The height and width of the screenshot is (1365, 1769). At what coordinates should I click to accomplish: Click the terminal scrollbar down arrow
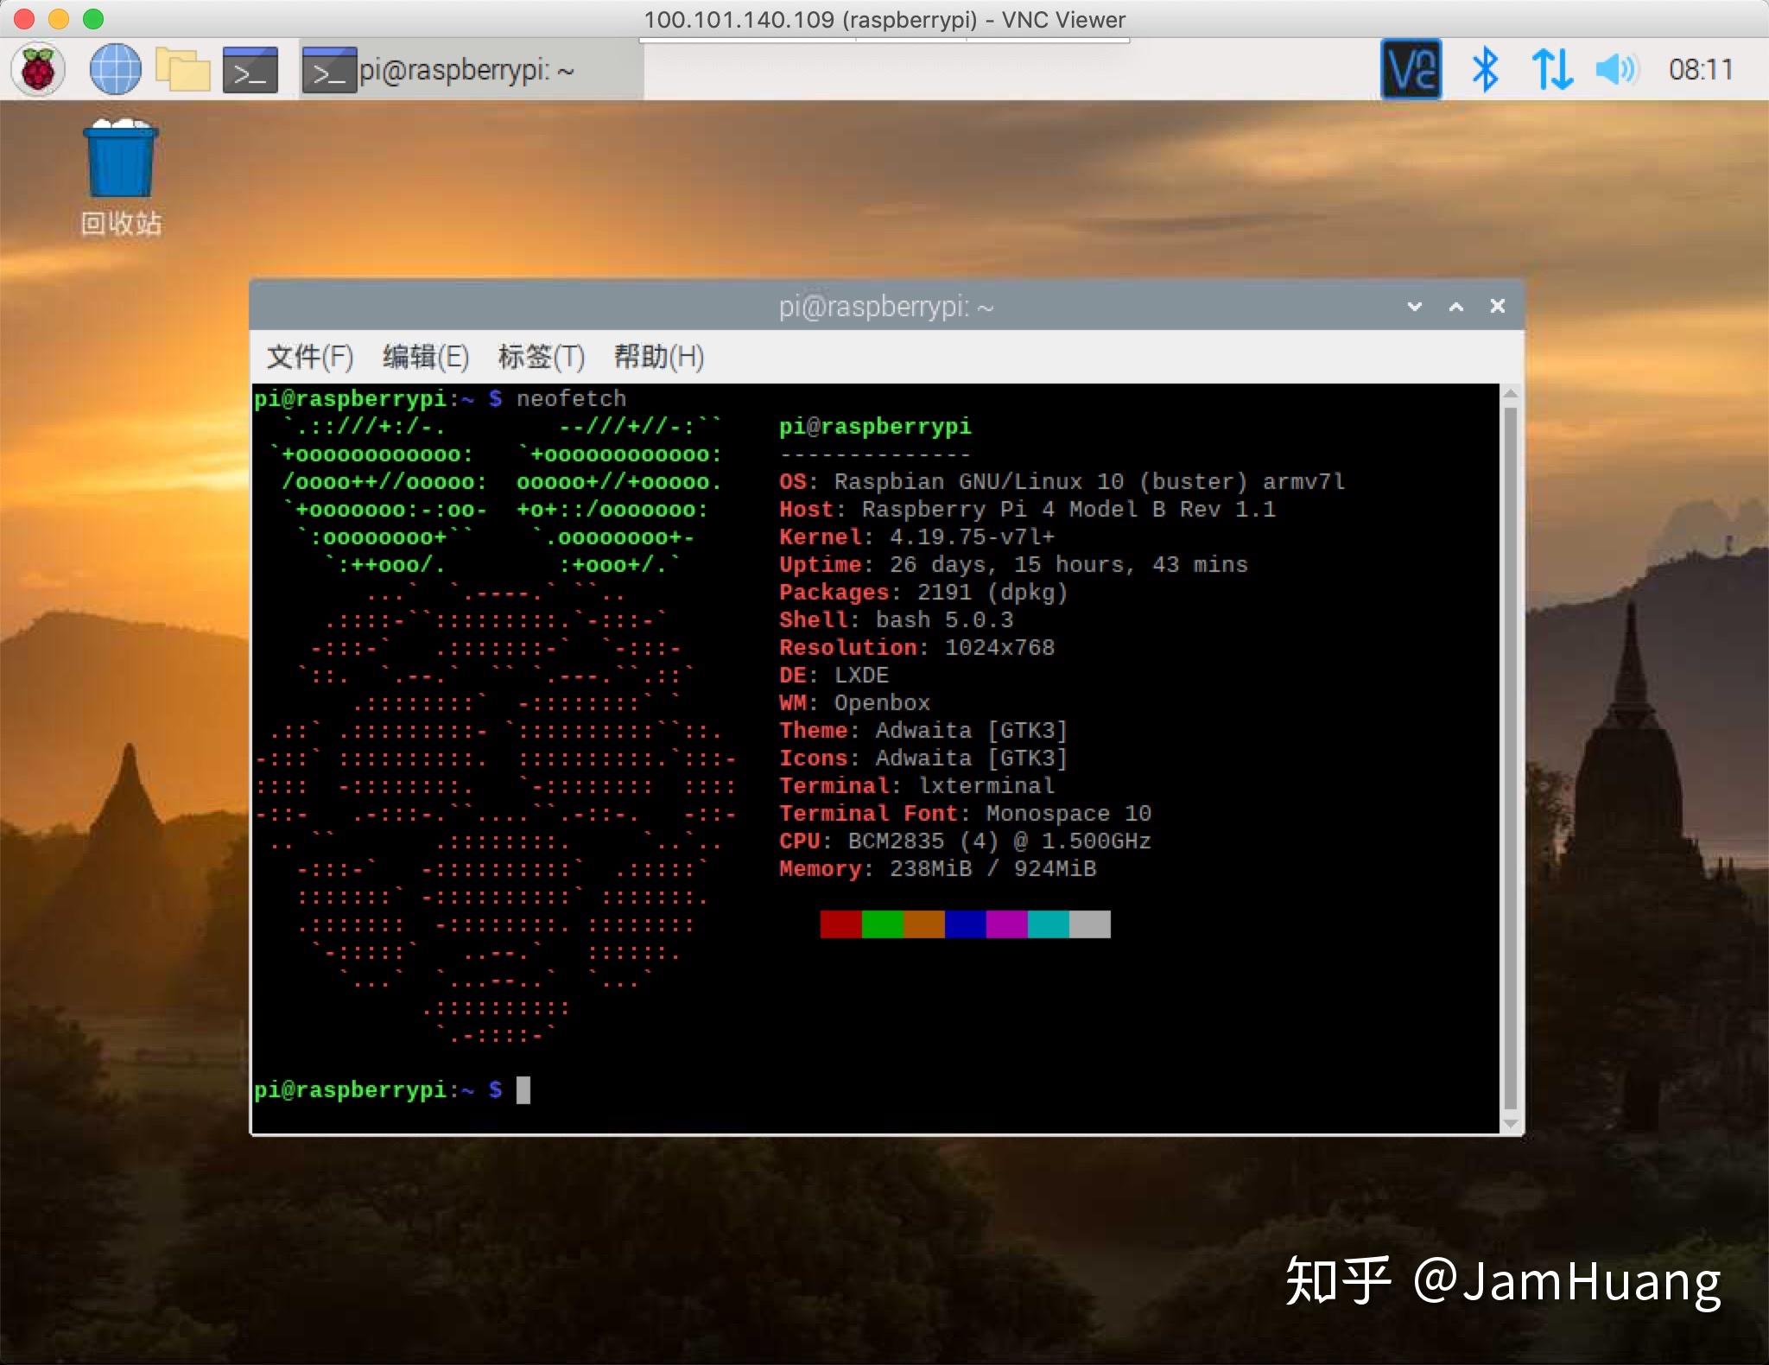1510,1124
